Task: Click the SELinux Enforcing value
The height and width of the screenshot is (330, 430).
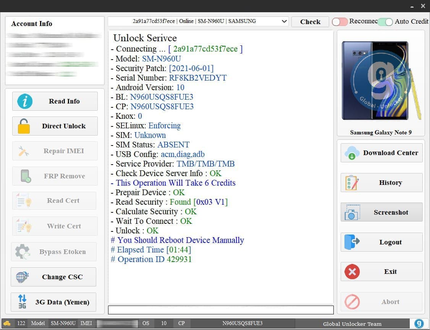Action: tap(165, 126)
